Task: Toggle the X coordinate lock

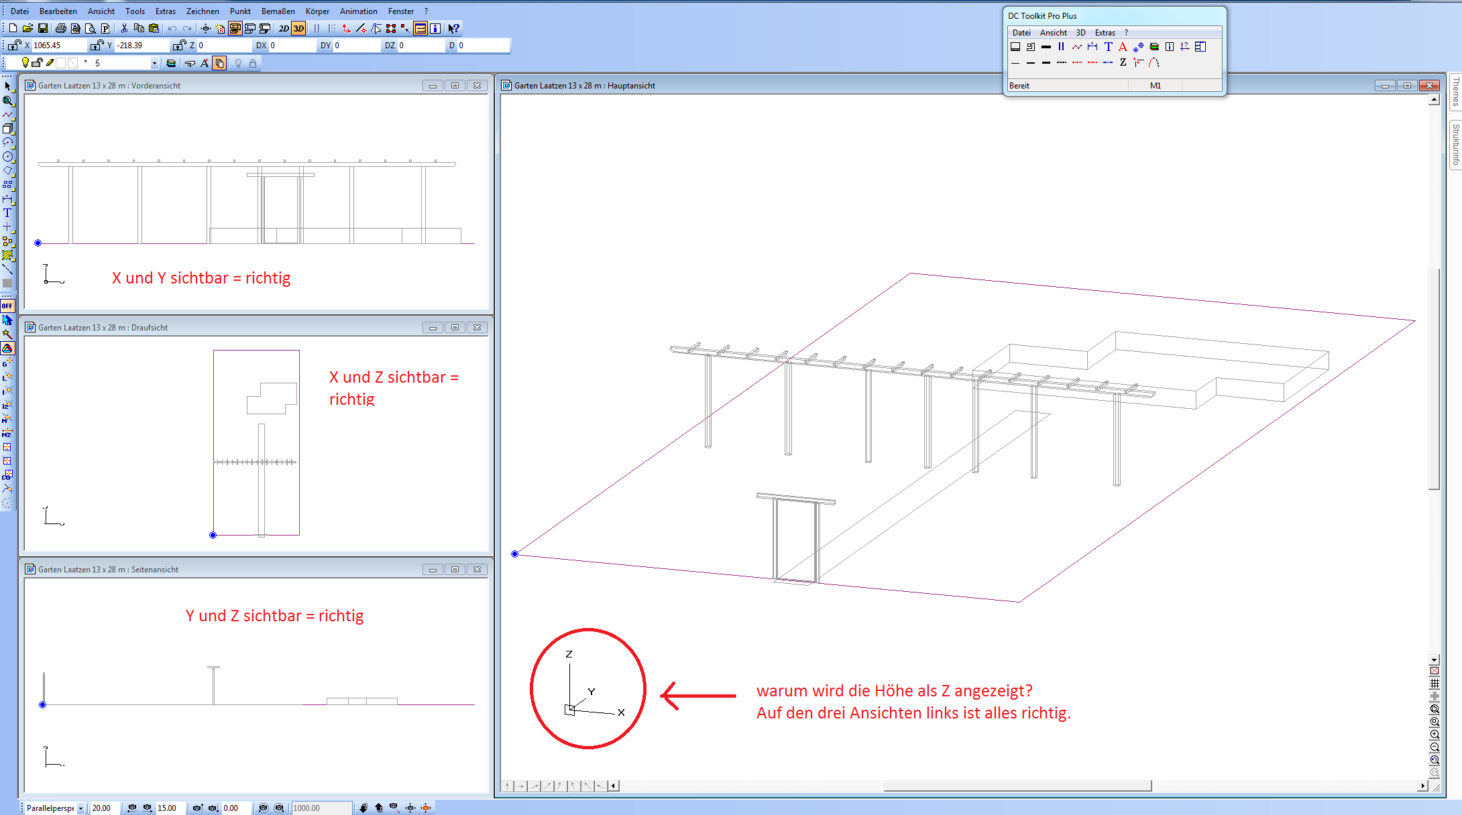Action: tap(14, 46)
